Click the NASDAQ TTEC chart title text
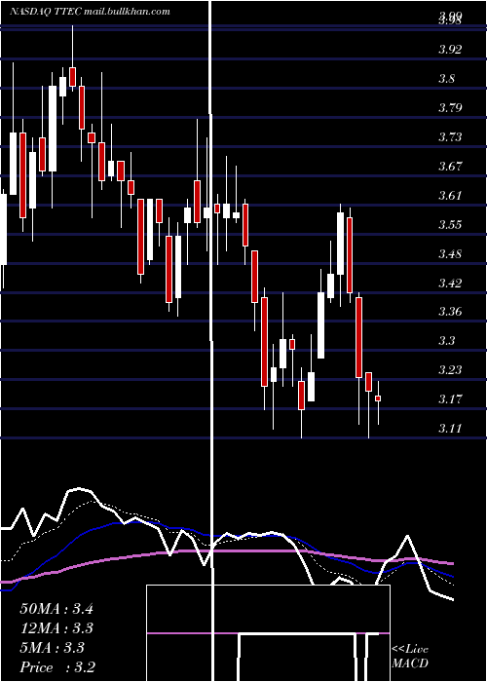The width and height of the screenshot is (487, 682). [x=90, y=12]
